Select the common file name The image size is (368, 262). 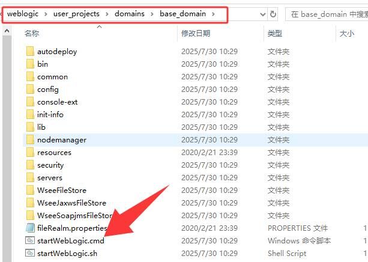pos(52,77)
